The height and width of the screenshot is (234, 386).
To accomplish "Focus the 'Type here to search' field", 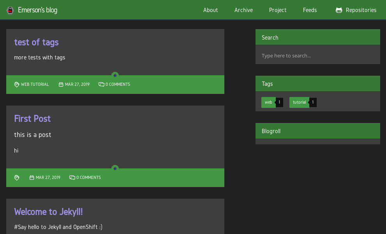I will (x=317, y=55).
